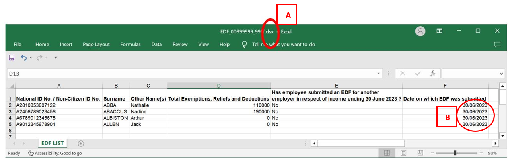Click 'Total Exemptions, Reliefs and Deductions' header cell

click(219, 95)
